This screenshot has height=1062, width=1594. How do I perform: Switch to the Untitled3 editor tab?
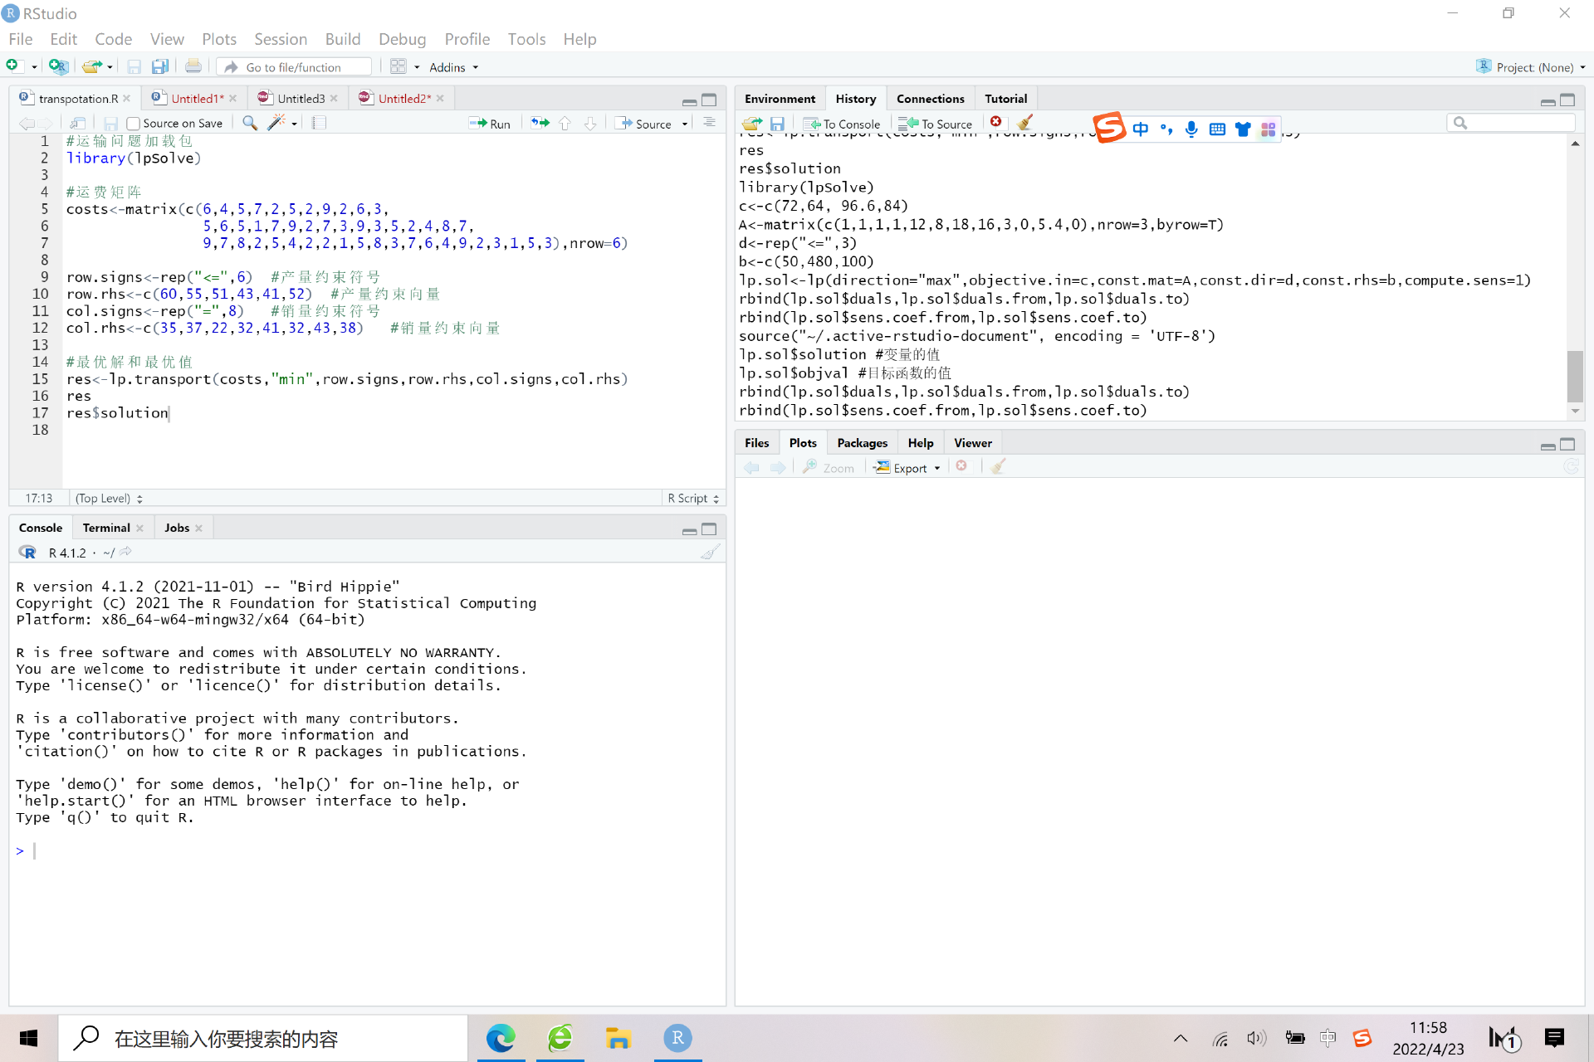coord(301,98)
